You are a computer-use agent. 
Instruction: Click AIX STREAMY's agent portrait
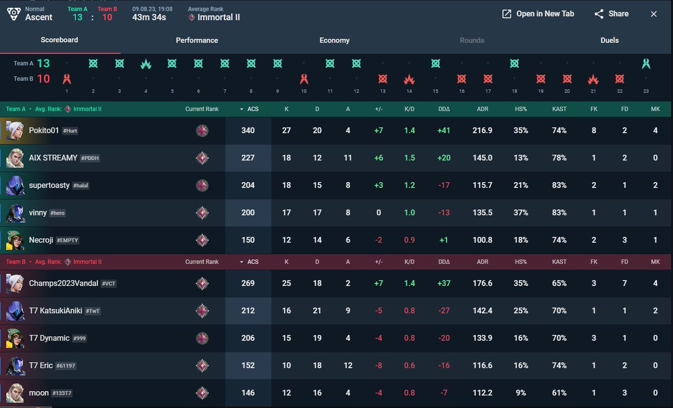click(x=15, y=158)
